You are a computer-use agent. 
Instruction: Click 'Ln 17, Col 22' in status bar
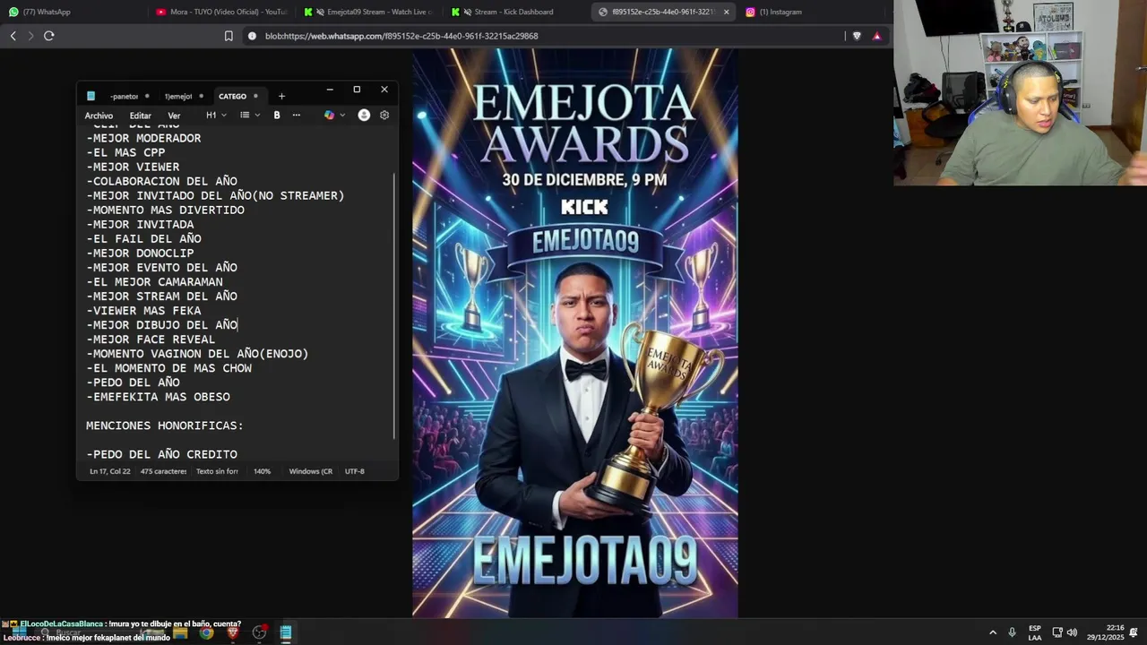click(x=109, y=471)
